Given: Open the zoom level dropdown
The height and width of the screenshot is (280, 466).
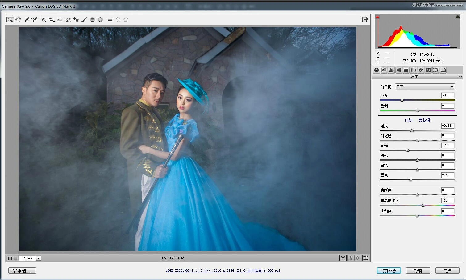Looking at the screenshot, I should [x=39, y=258].
